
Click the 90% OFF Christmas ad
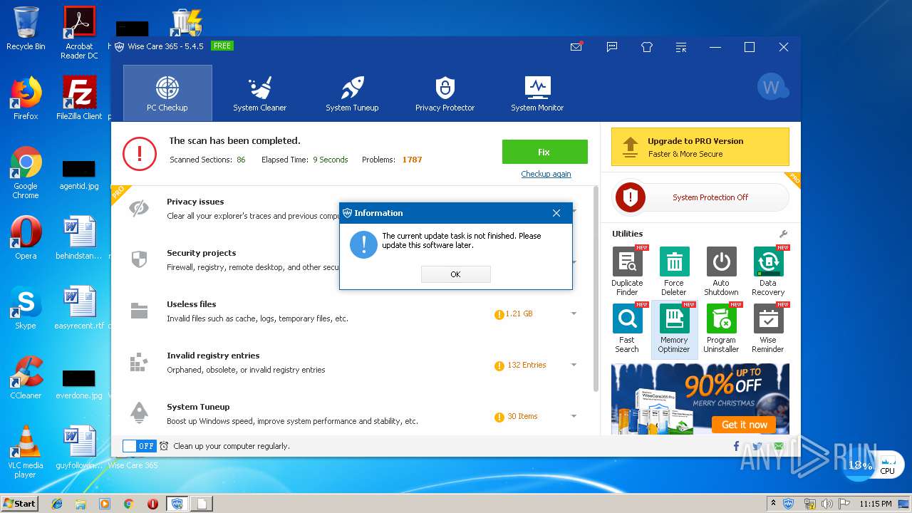tap(700, 399)
